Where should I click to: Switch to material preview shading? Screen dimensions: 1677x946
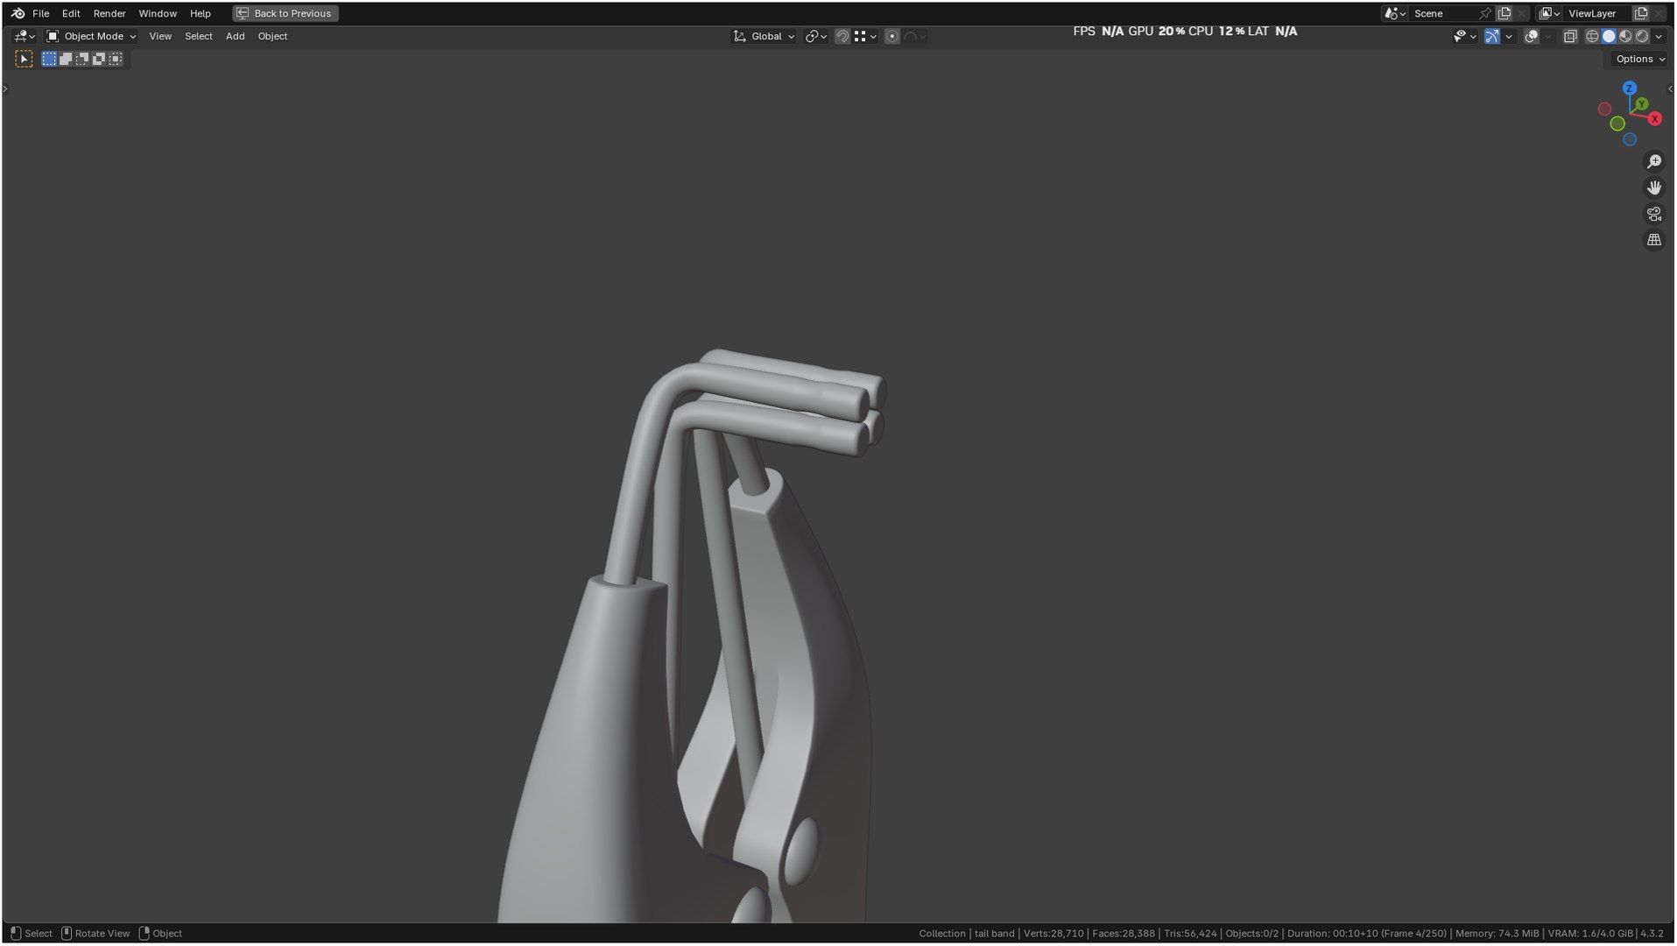coord(1625,37)
